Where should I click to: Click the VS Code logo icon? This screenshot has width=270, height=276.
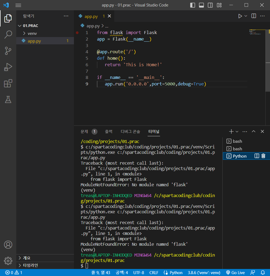(6, 5)
